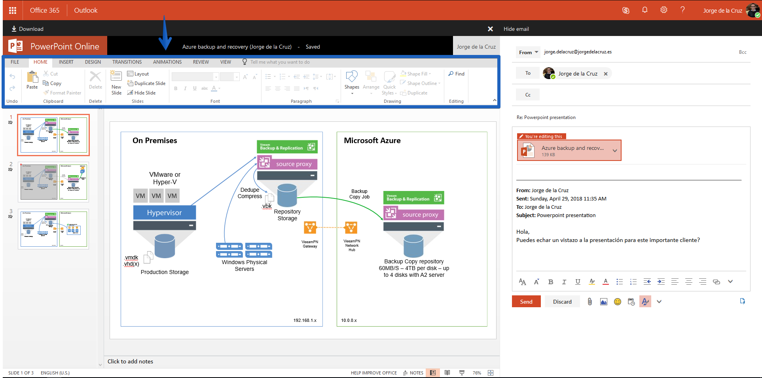Click HELP IMPROVE OFFICE link
The image size is (762, 378).
(x=373, y=373)
